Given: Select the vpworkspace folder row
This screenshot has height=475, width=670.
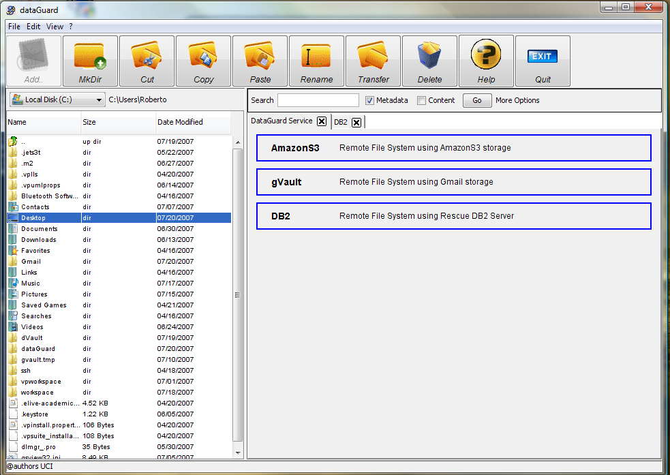Looking at the screenshot, I should 119,382.
